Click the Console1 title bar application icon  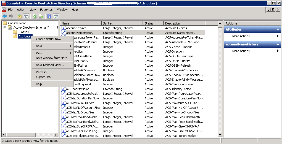3,3
